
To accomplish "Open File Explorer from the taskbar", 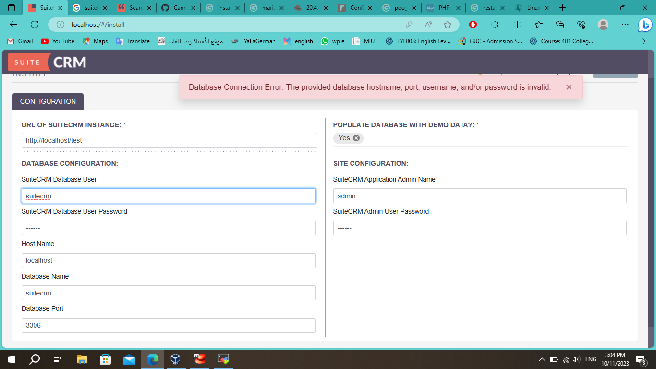I will (x=82, y=359).
